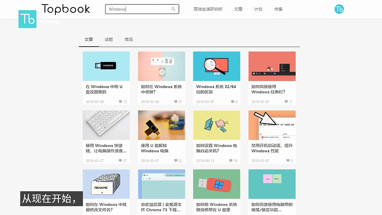Open the 文章 navigation item
The height and width of the screenshot is (215, 382).
[x=238, y=9]
